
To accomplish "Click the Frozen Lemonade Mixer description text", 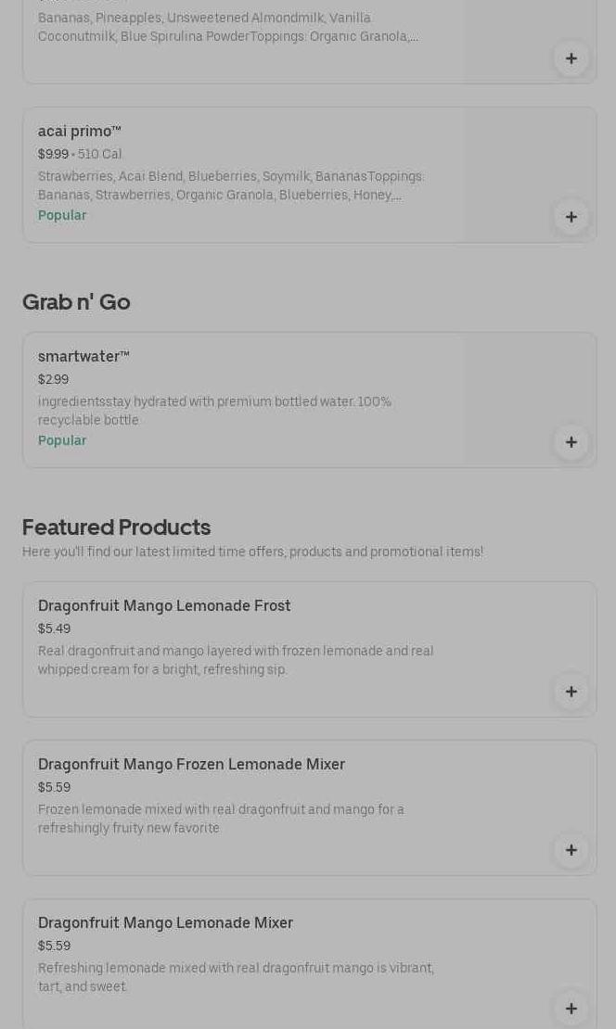I will point(221,819).
